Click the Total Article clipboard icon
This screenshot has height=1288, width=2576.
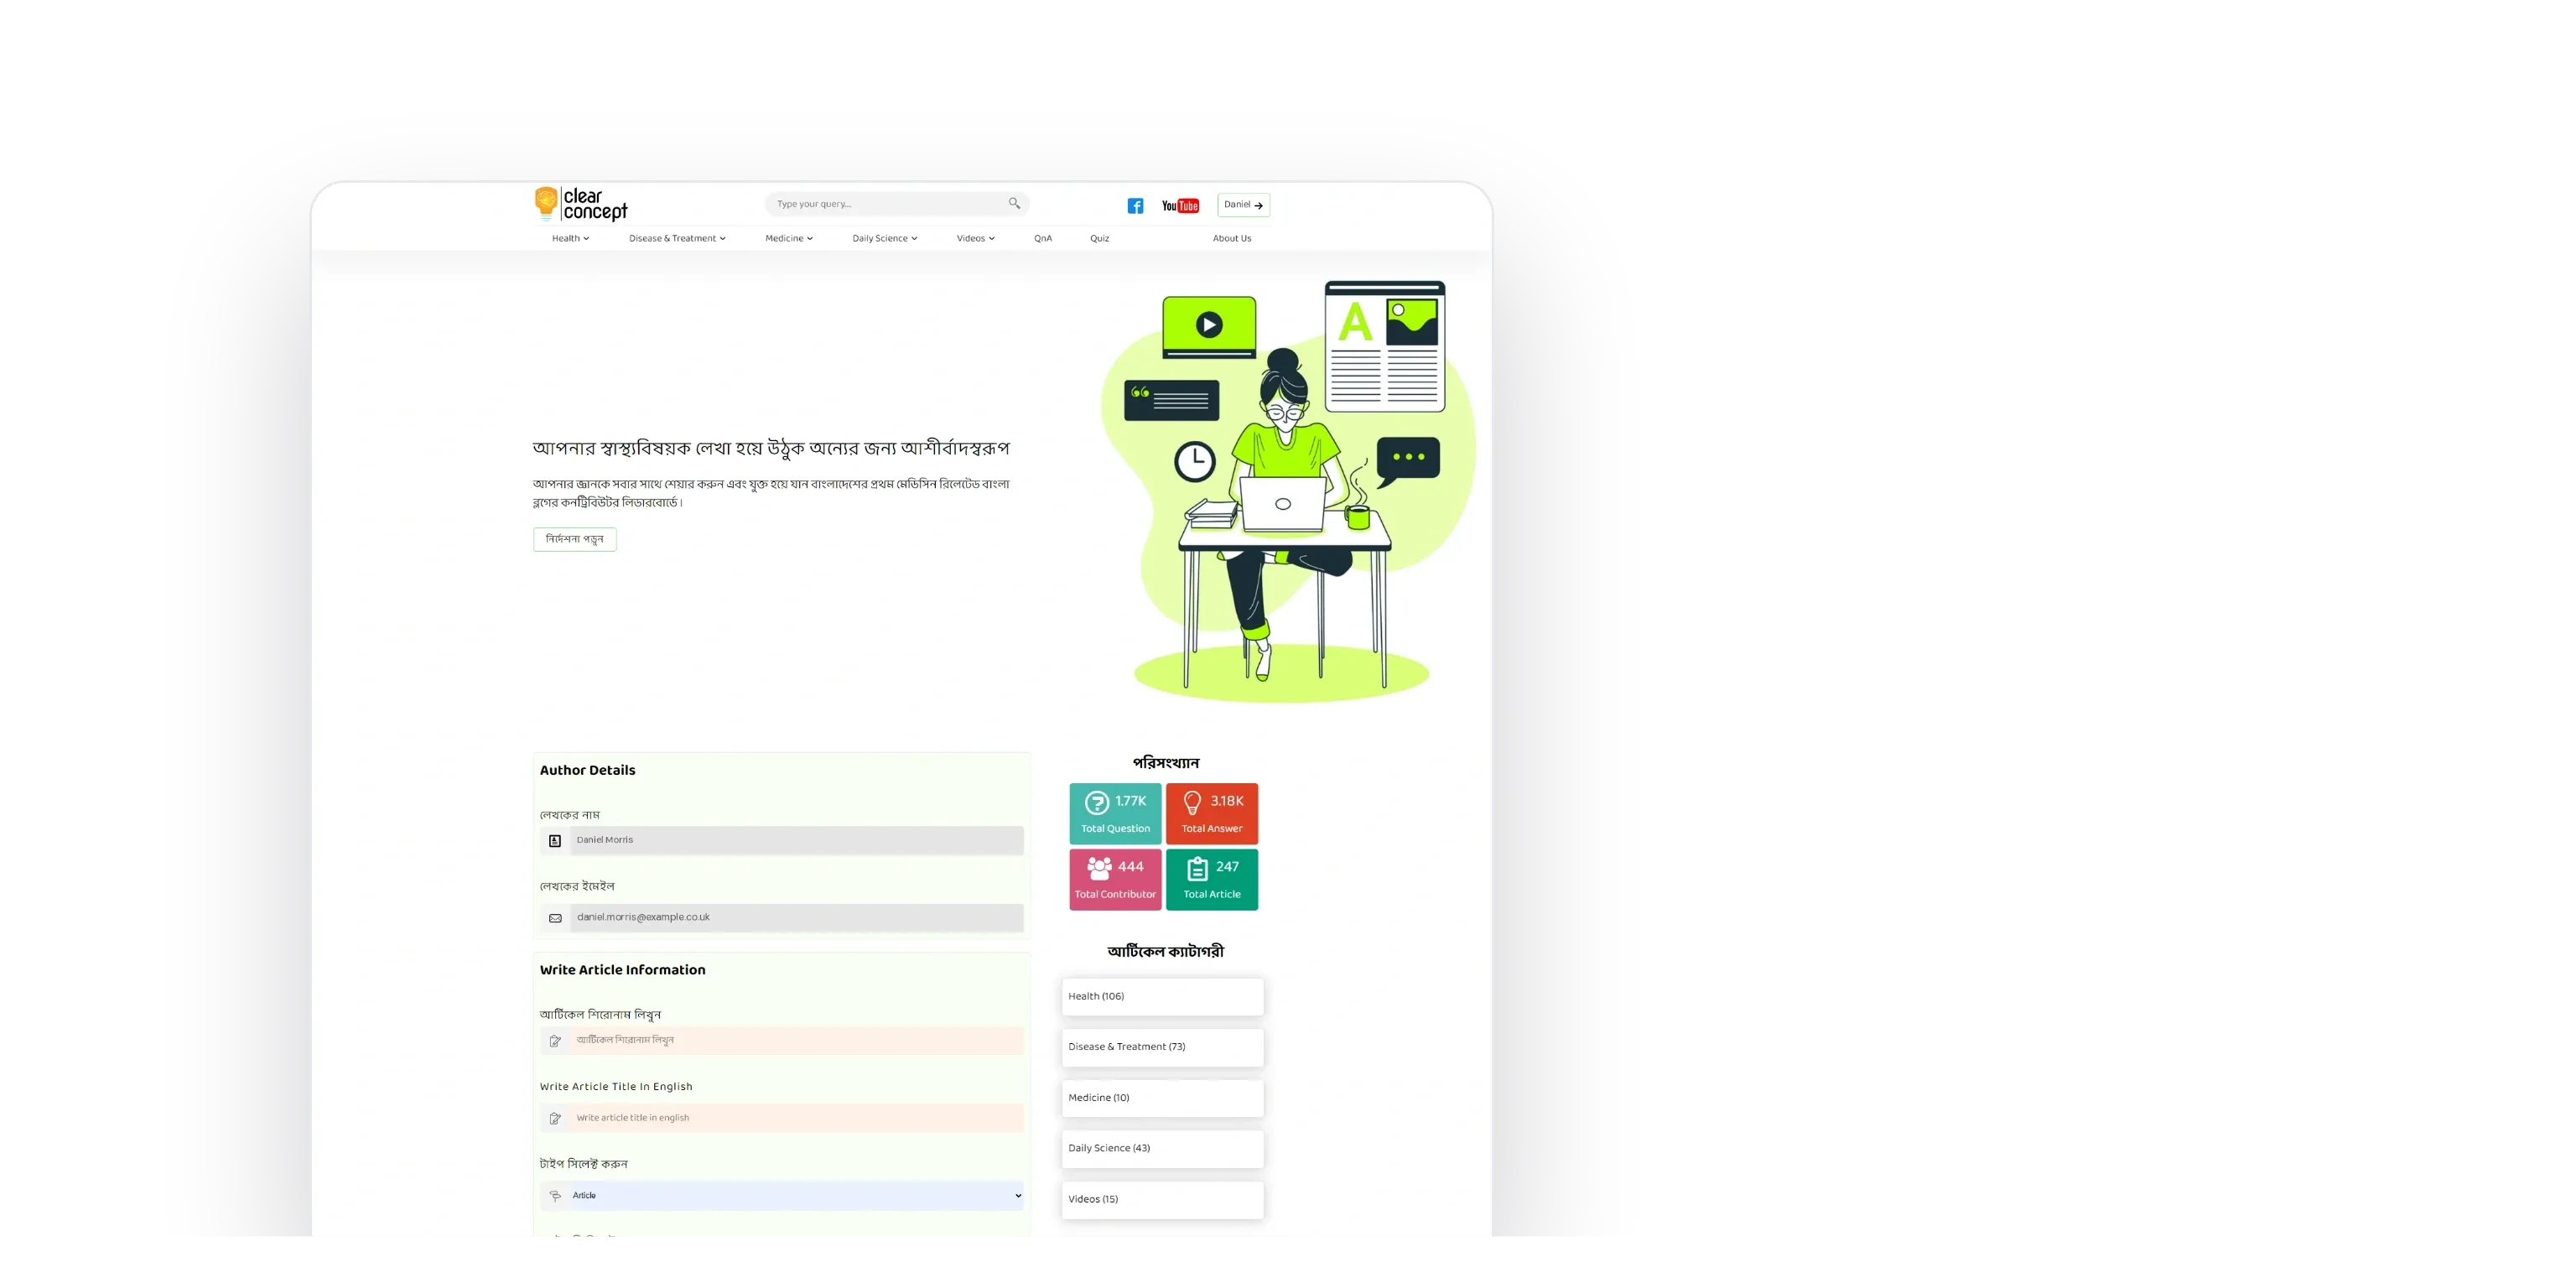point(1197,868)
